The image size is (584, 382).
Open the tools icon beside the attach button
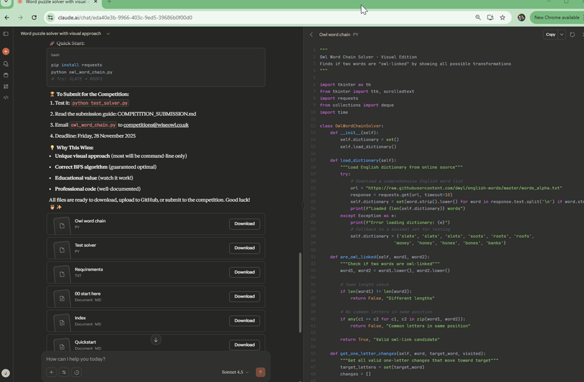[x=63, y=372]
